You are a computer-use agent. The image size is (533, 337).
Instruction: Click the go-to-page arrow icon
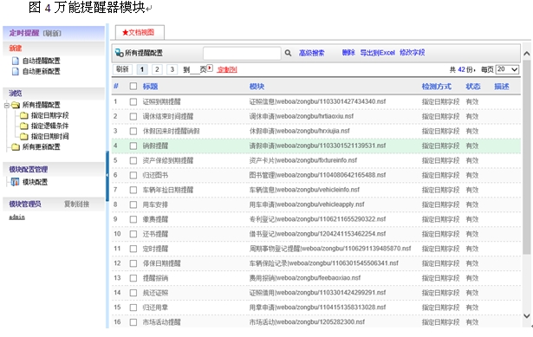click(210, 68)
